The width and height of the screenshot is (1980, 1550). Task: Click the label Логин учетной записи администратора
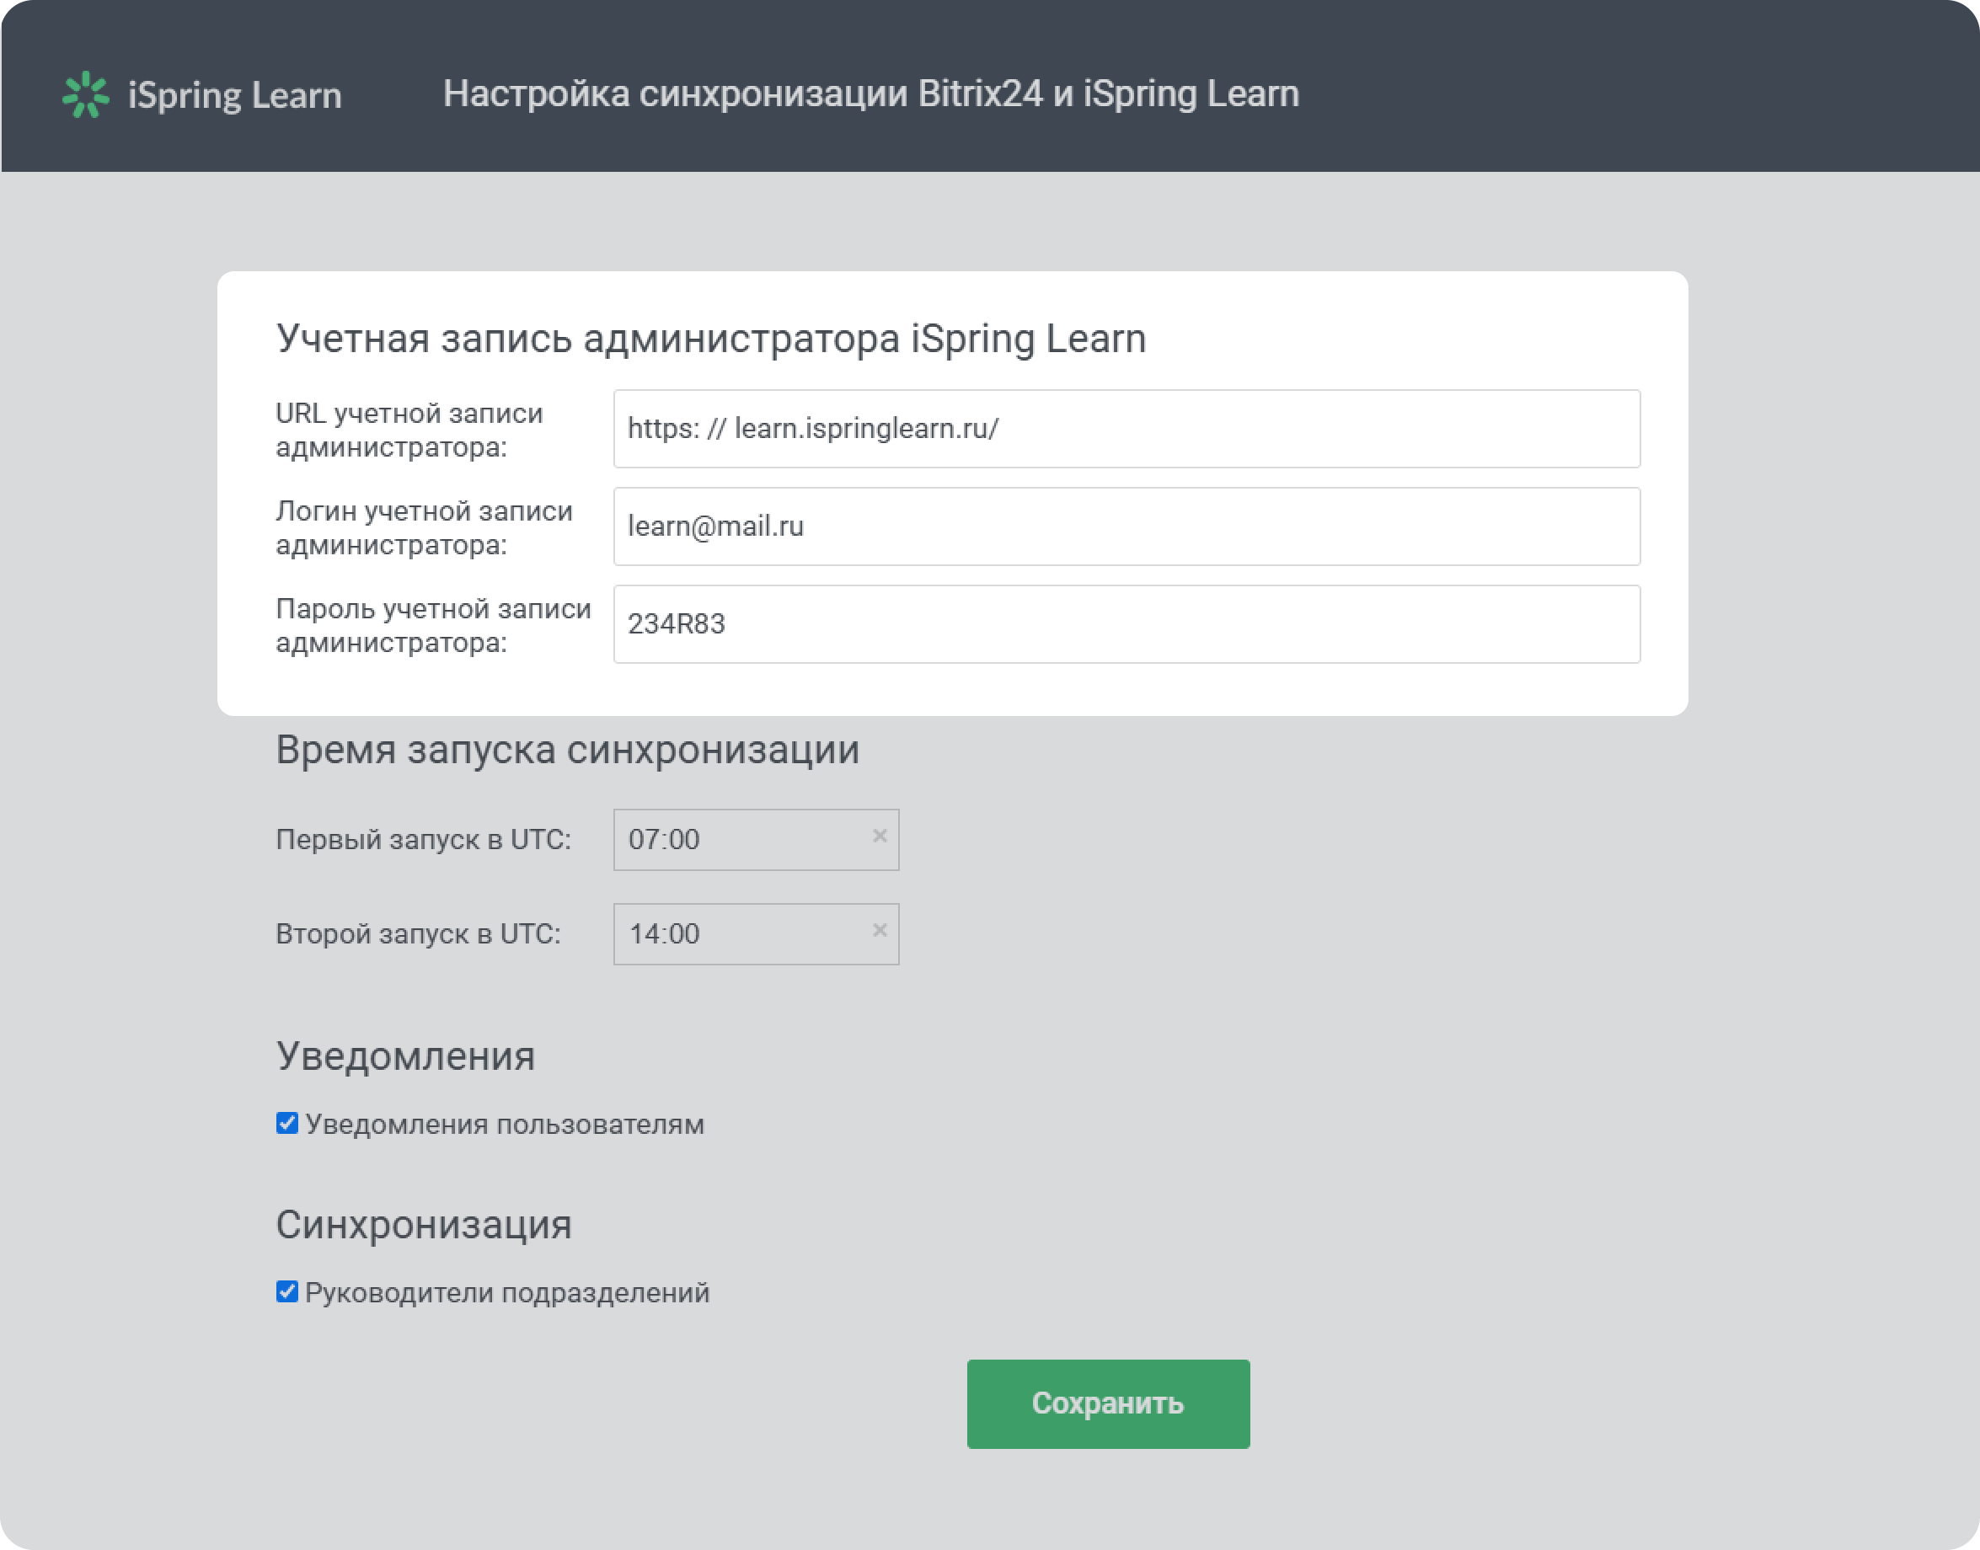tap(424, 528)
